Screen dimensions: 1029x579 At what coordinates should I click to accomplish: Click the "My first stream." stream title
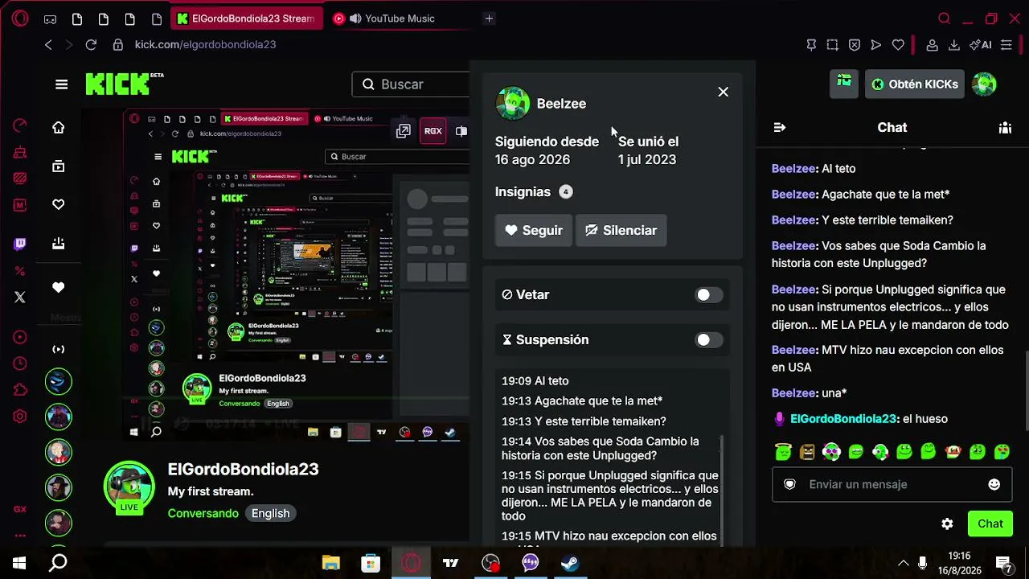click(x=211, y=491)
